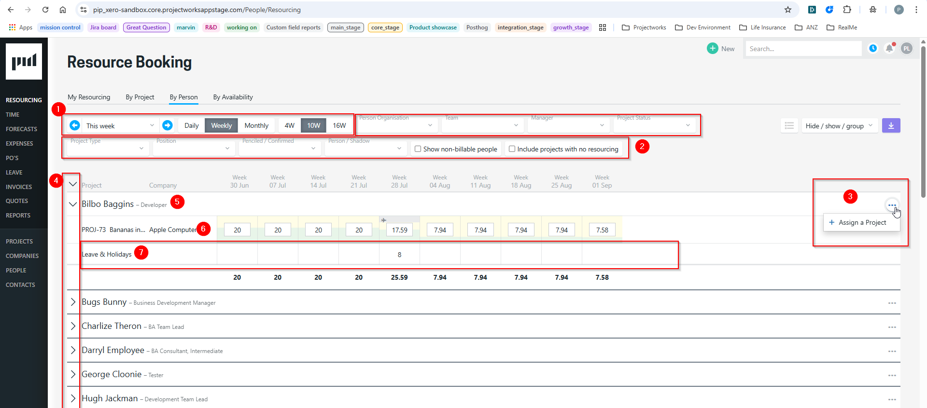Open Forecasts in the left sidebar
Screen dimensions: 927x408
(x=21, y=129)
